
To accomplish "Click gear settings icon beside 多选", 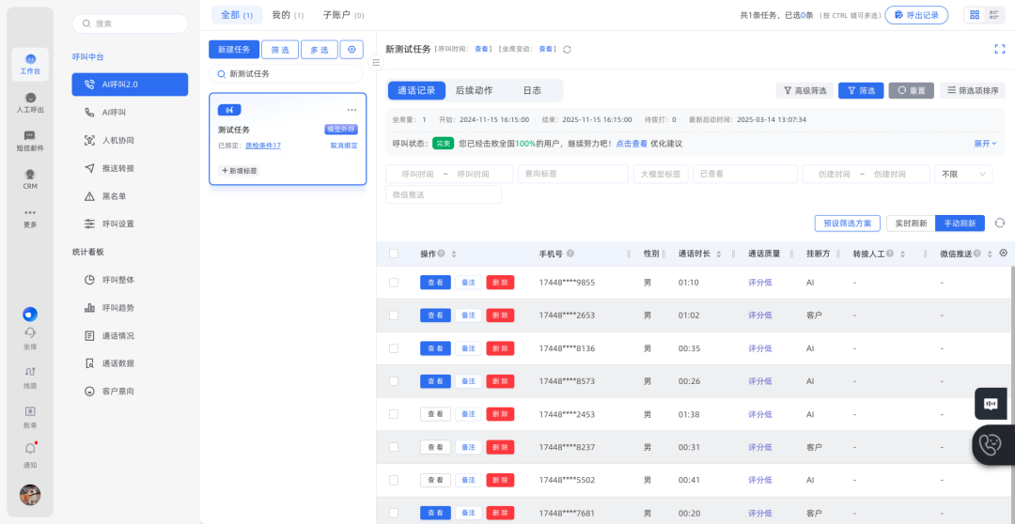I will [x=352, y=49].
